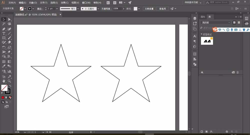
Task: Open 编辑(E) menu
Action: (x=22, y=3)
